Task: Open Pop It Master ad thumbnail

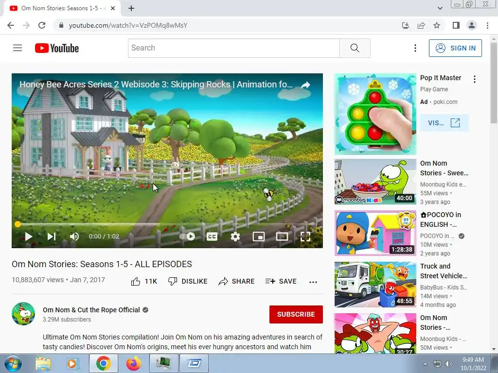Action: click(x=375, y=114)
